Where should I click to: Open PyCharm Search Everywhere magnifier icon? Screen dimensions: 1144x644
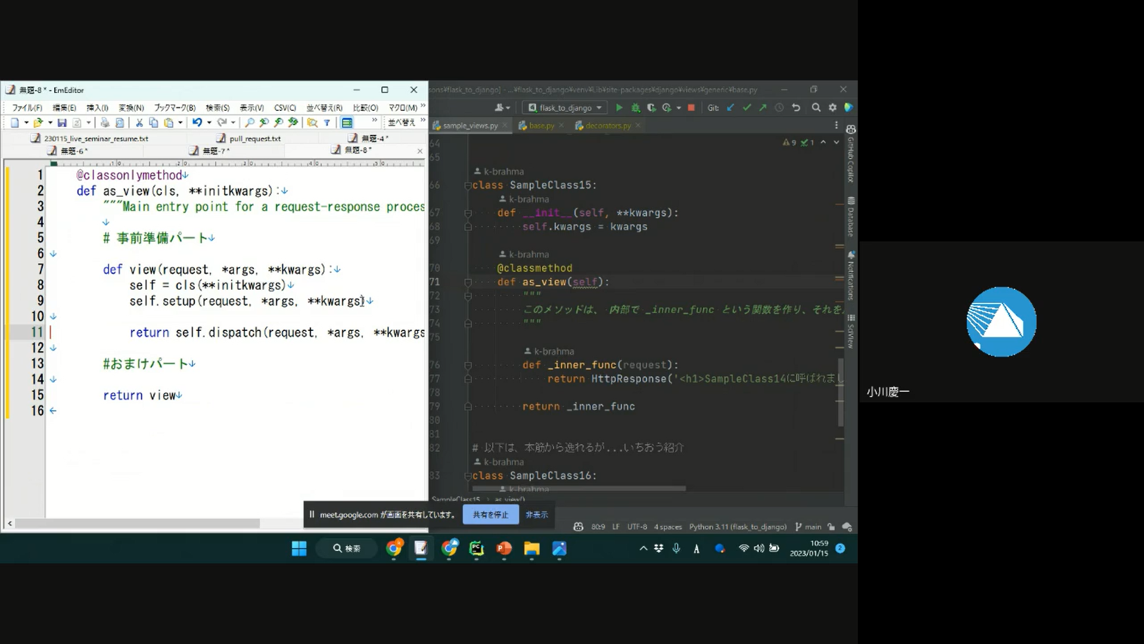pos(816,108)
